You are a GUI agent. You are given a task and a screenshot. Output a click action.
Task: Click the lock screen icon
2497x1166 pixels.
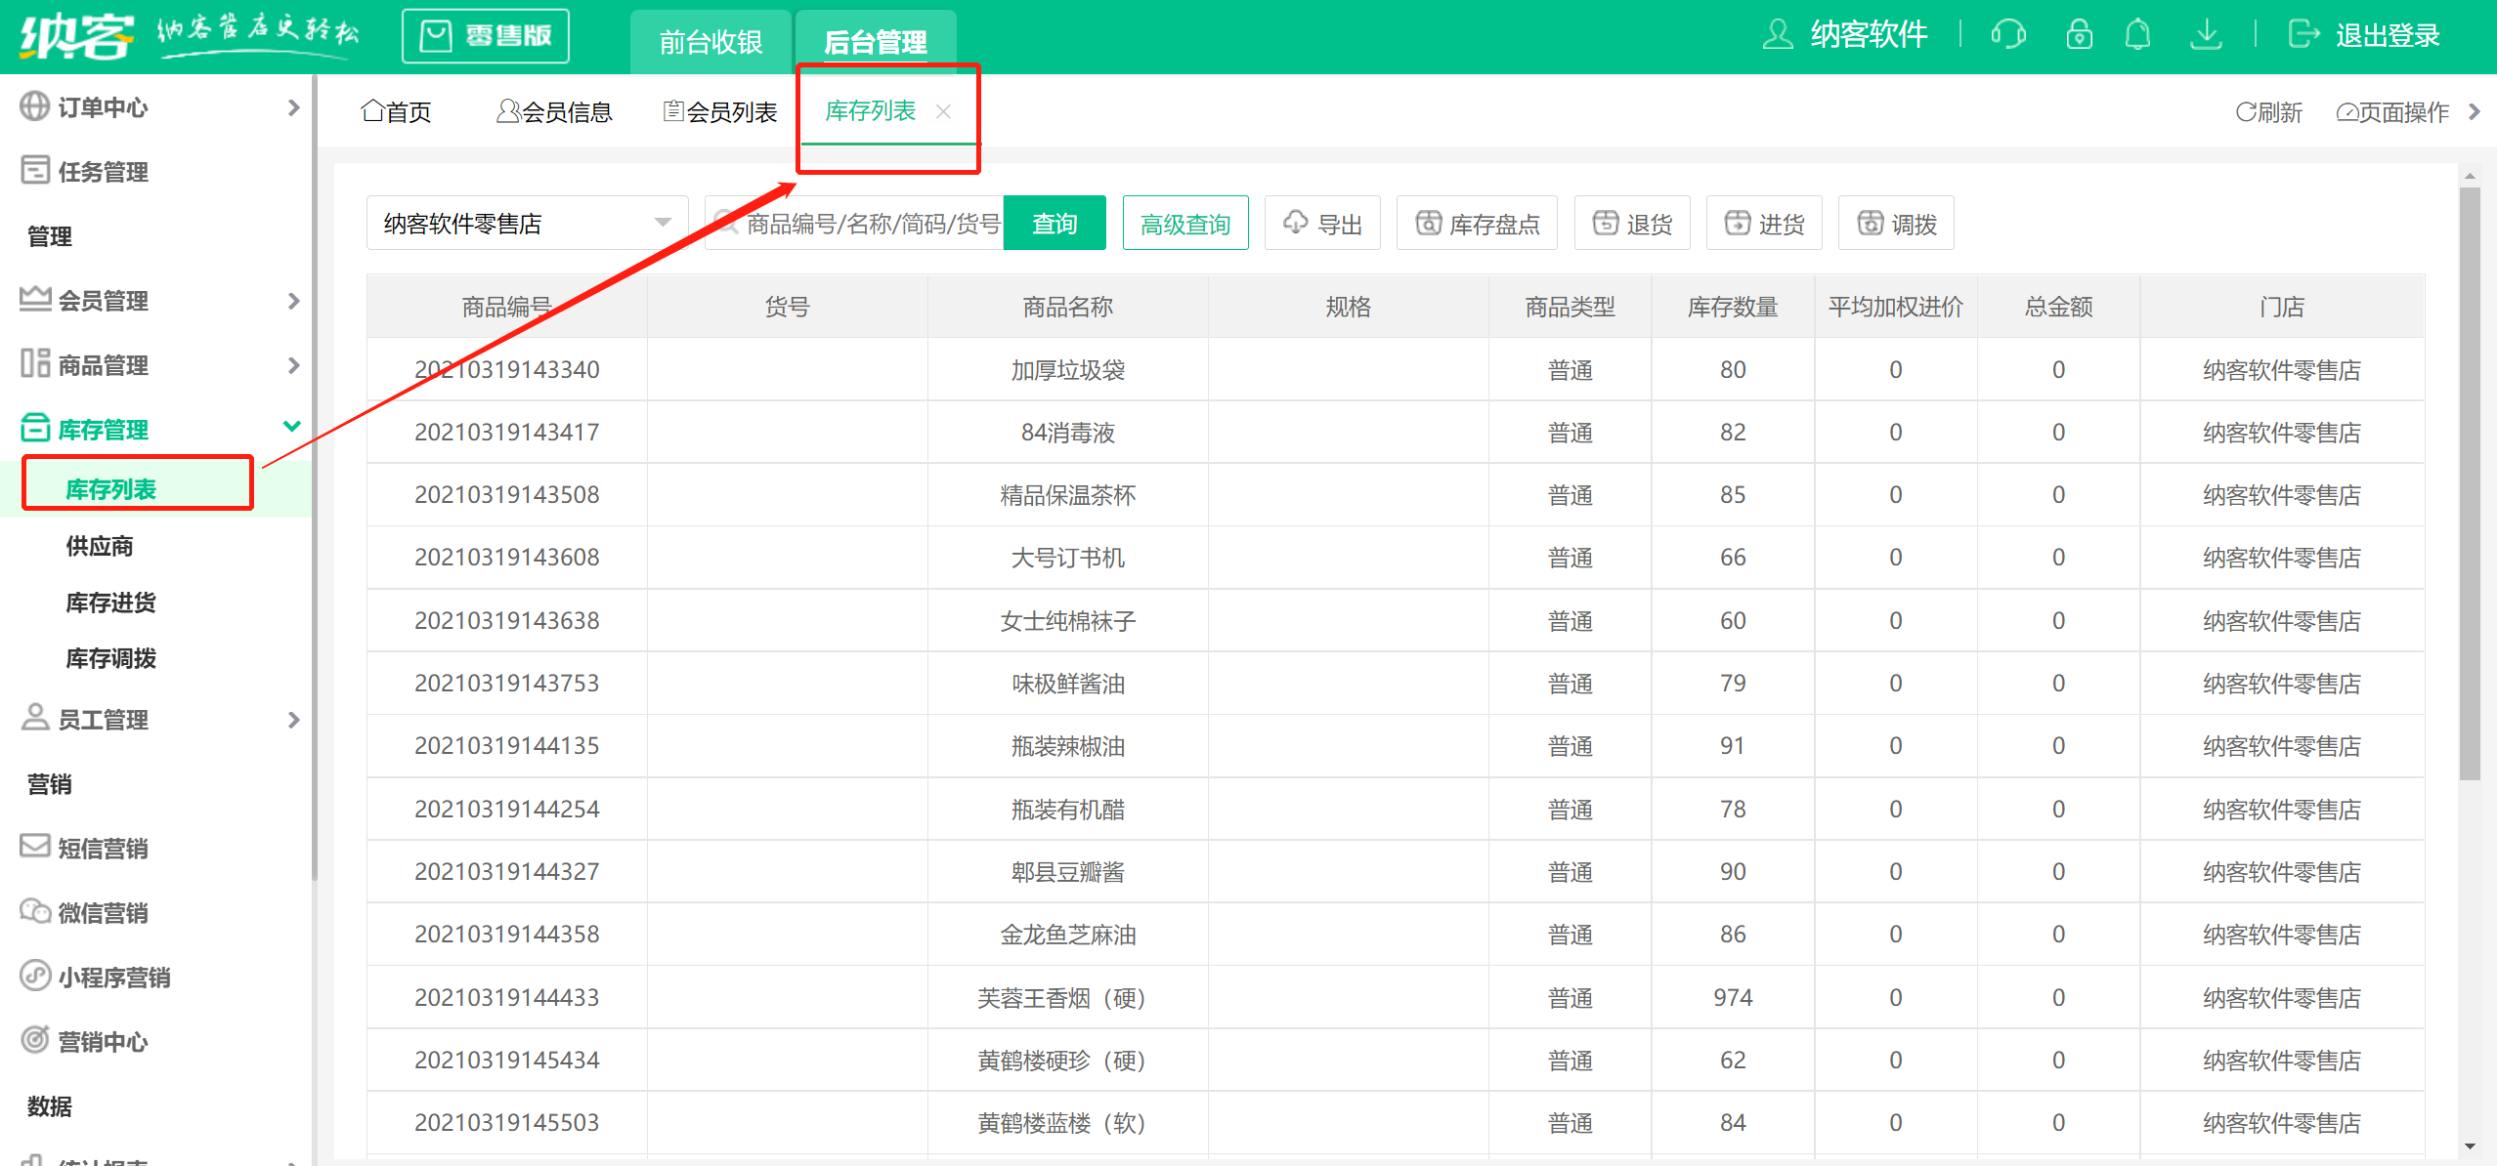click(2079, 35)
